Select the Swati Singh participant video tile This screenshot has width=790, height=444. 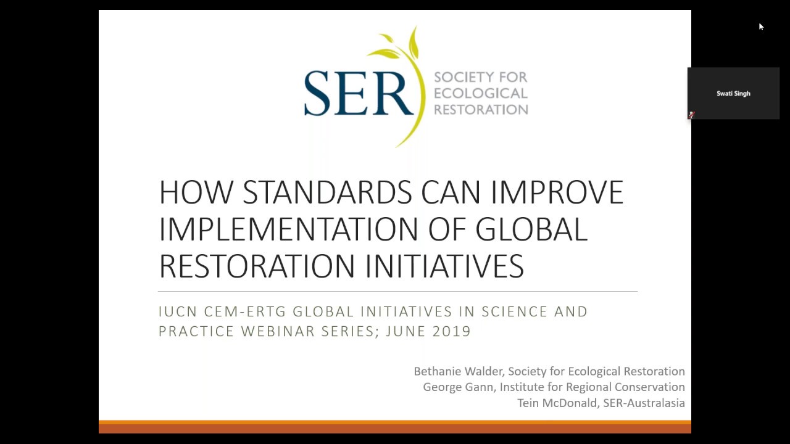[x=733, y=93]
